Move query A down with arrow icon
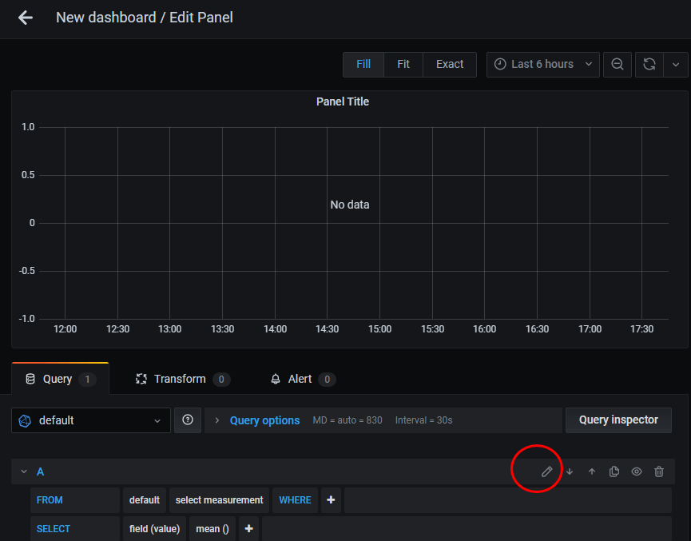The image size is (691, 541). [570, 471]
